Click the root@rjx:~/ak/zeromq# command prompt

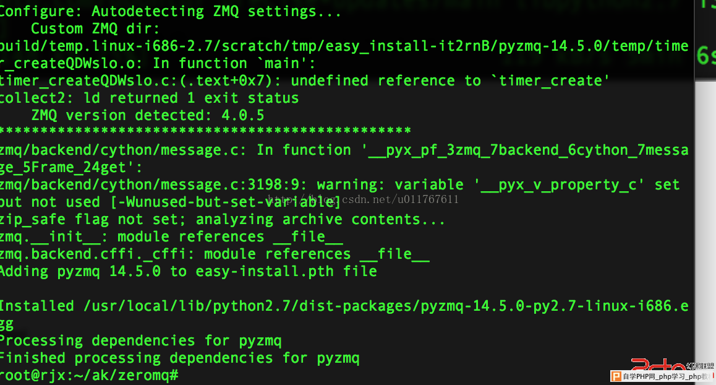(x=89, y=375)
